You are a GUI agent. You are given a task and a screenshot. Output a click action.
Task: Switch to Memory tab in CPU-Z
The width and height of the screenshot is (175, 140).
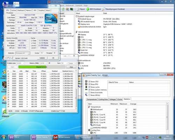(x=29, y=10)
